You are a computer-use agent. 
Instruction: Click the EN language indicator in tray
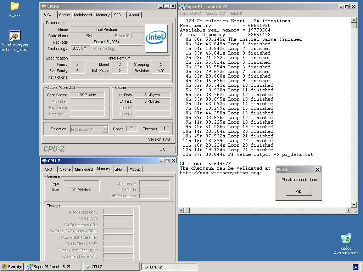pyautogui.click(x=355, y=267)
